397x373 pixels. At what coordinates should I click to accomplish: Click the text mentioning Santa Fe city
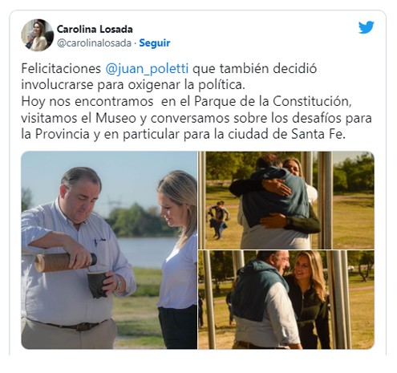[x=183, y=134]
